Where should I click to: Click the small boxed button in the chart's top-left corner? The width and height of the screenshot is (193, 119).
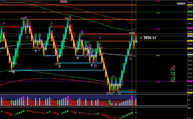click(x=4, y=2)
